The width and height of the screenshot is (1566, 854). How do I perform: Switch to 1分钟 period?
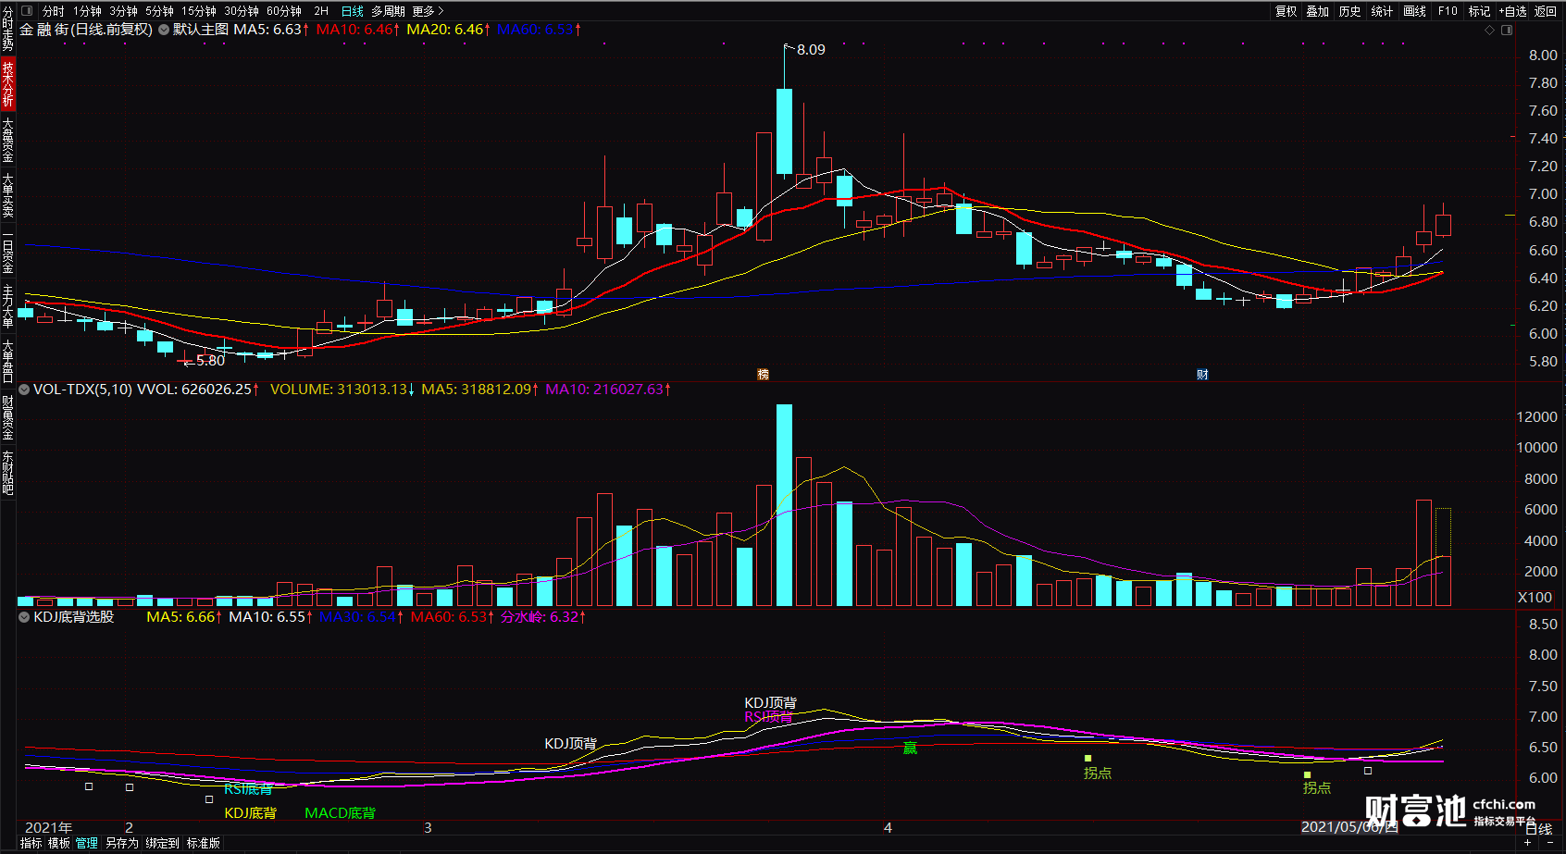coord(88,11)
